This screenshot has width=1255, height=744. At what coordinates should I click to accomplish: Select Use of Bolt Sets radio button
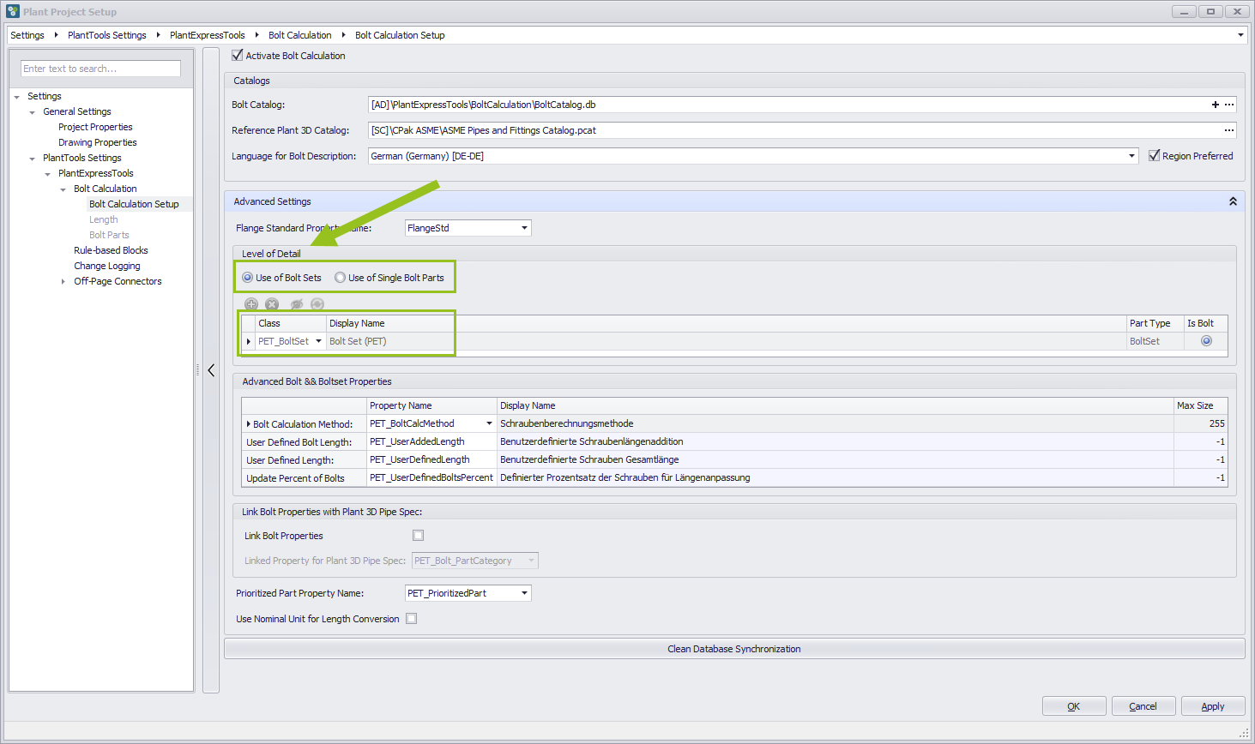[247, 278]
